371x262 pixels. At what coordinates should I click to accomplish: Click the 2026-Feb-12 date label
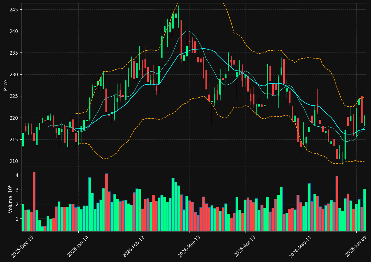pyautogui.click(x=134, y=246)
